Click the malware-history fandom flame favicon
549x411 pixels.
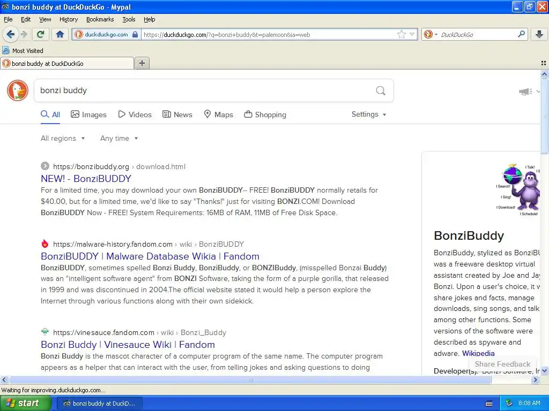pyautogui.click(x=45, y=243)
